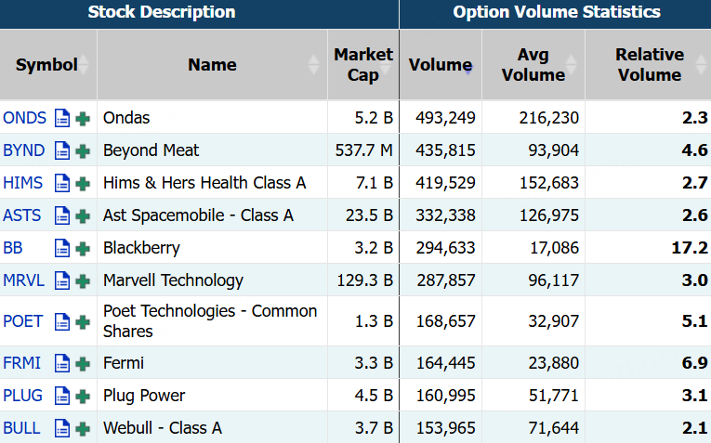Open the document icon in the POET row

coord(62,321)
